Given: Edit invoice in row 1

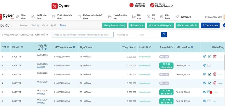Looking at the screenshot, I should point(210,57).
